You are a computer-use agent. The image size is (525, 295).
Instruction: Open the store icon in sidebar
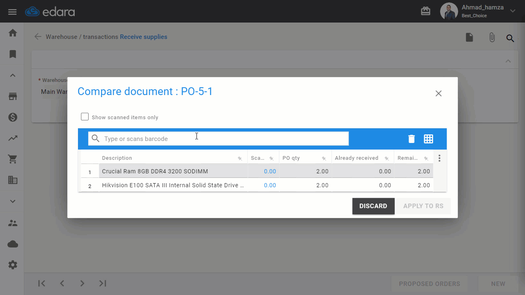coord(13,97)
